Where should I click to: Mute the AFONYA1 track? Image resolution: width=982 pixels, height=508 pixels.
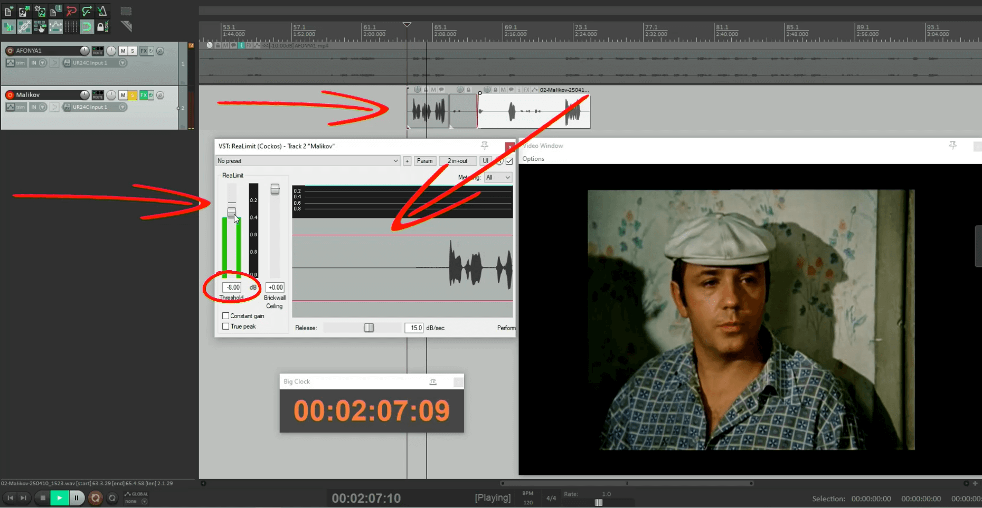click(123, 51)
